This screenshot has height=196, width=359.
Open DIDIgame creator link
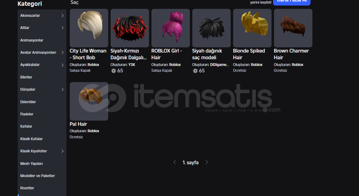219,65
